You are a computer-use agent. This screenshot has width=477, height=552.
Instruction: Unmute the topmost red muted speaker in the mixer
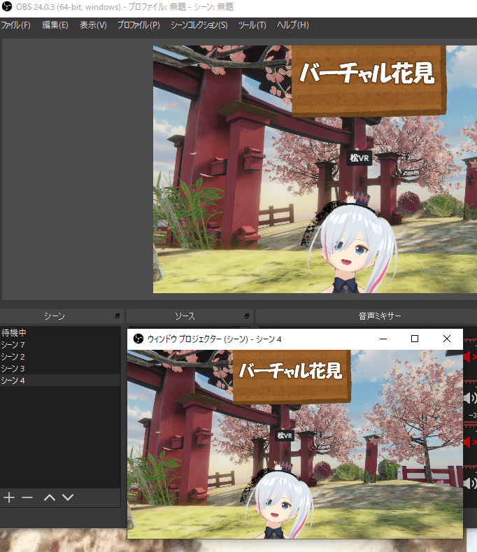click(x=470, y=357)
